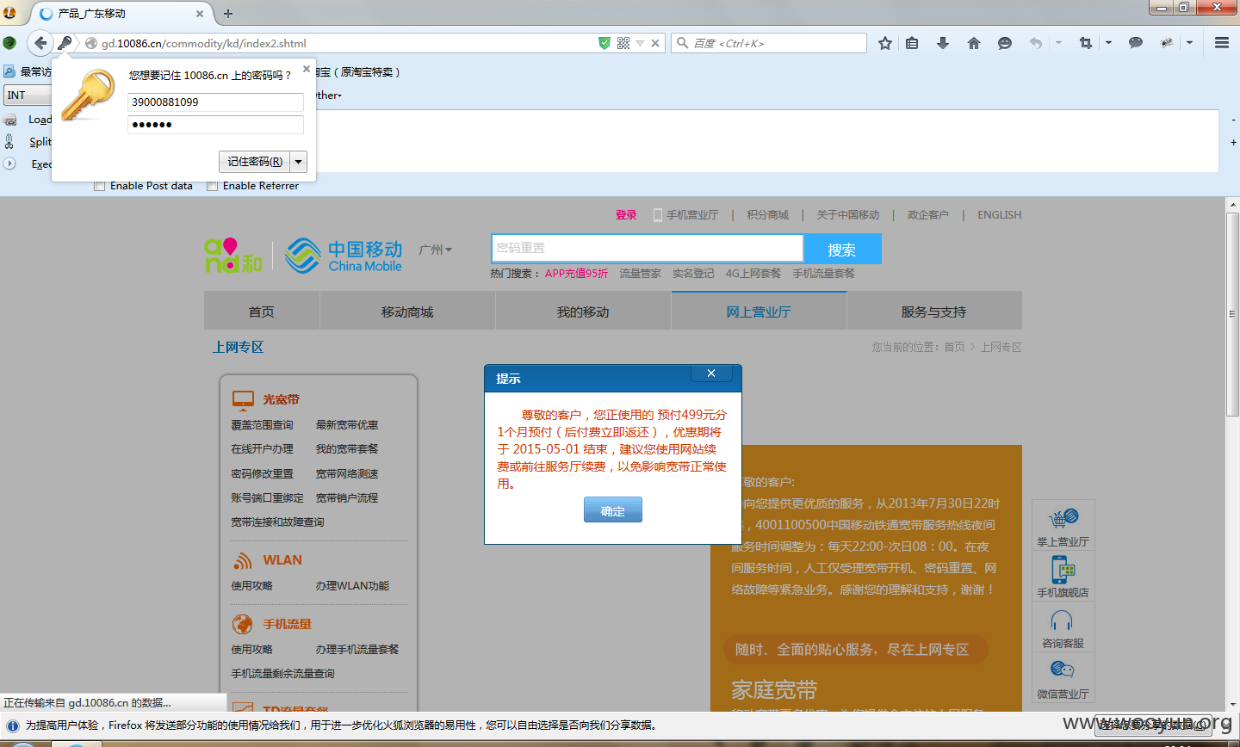Click the password key icon in the address bar
1240x747 pixels.
tap(65, 43)
